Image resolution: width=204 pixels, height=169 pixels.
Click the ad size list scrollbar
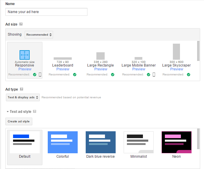point(198,51)
